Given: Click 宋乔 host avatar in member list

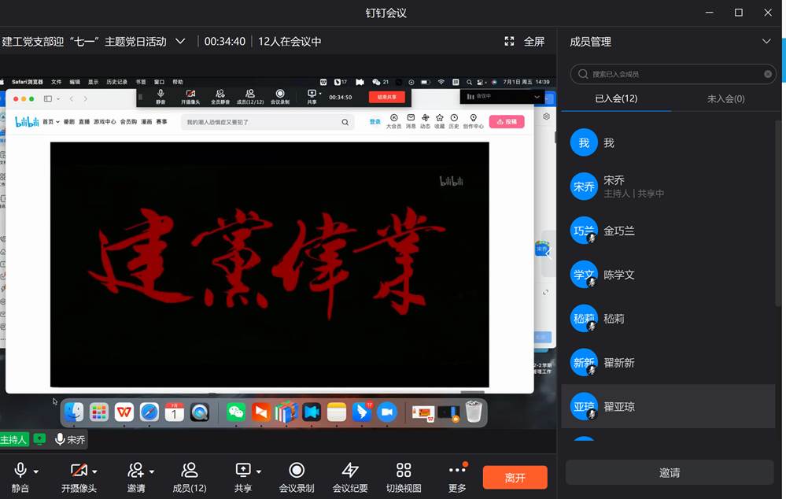Looking at the screenshot, I should tap(584, 187).
